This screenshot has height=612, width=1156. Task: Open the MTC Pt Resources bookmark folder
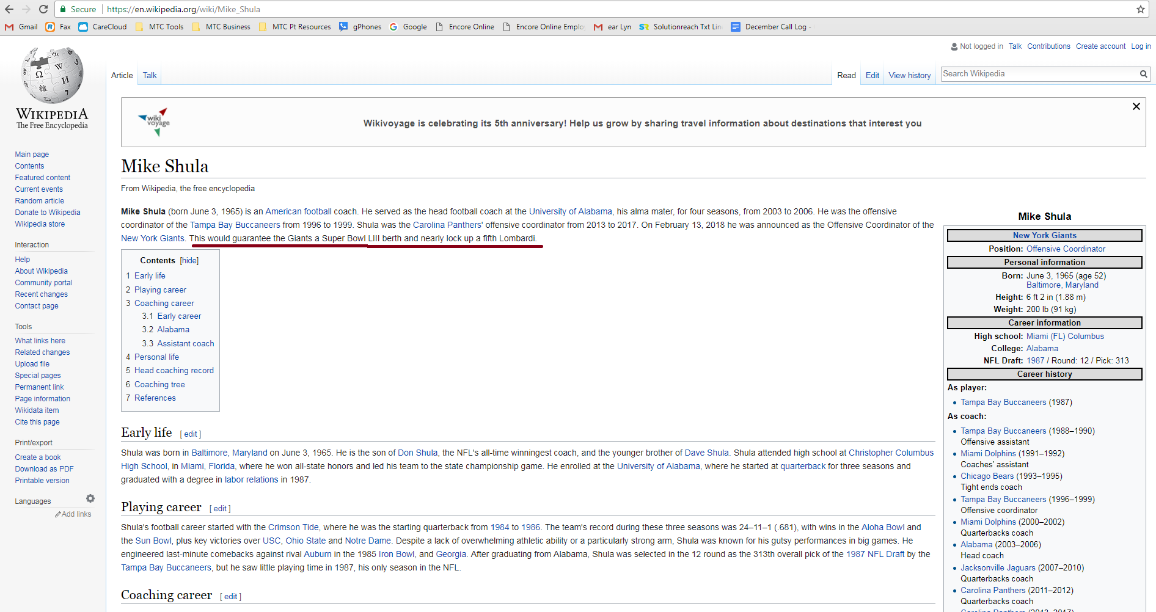pos(294,27)
